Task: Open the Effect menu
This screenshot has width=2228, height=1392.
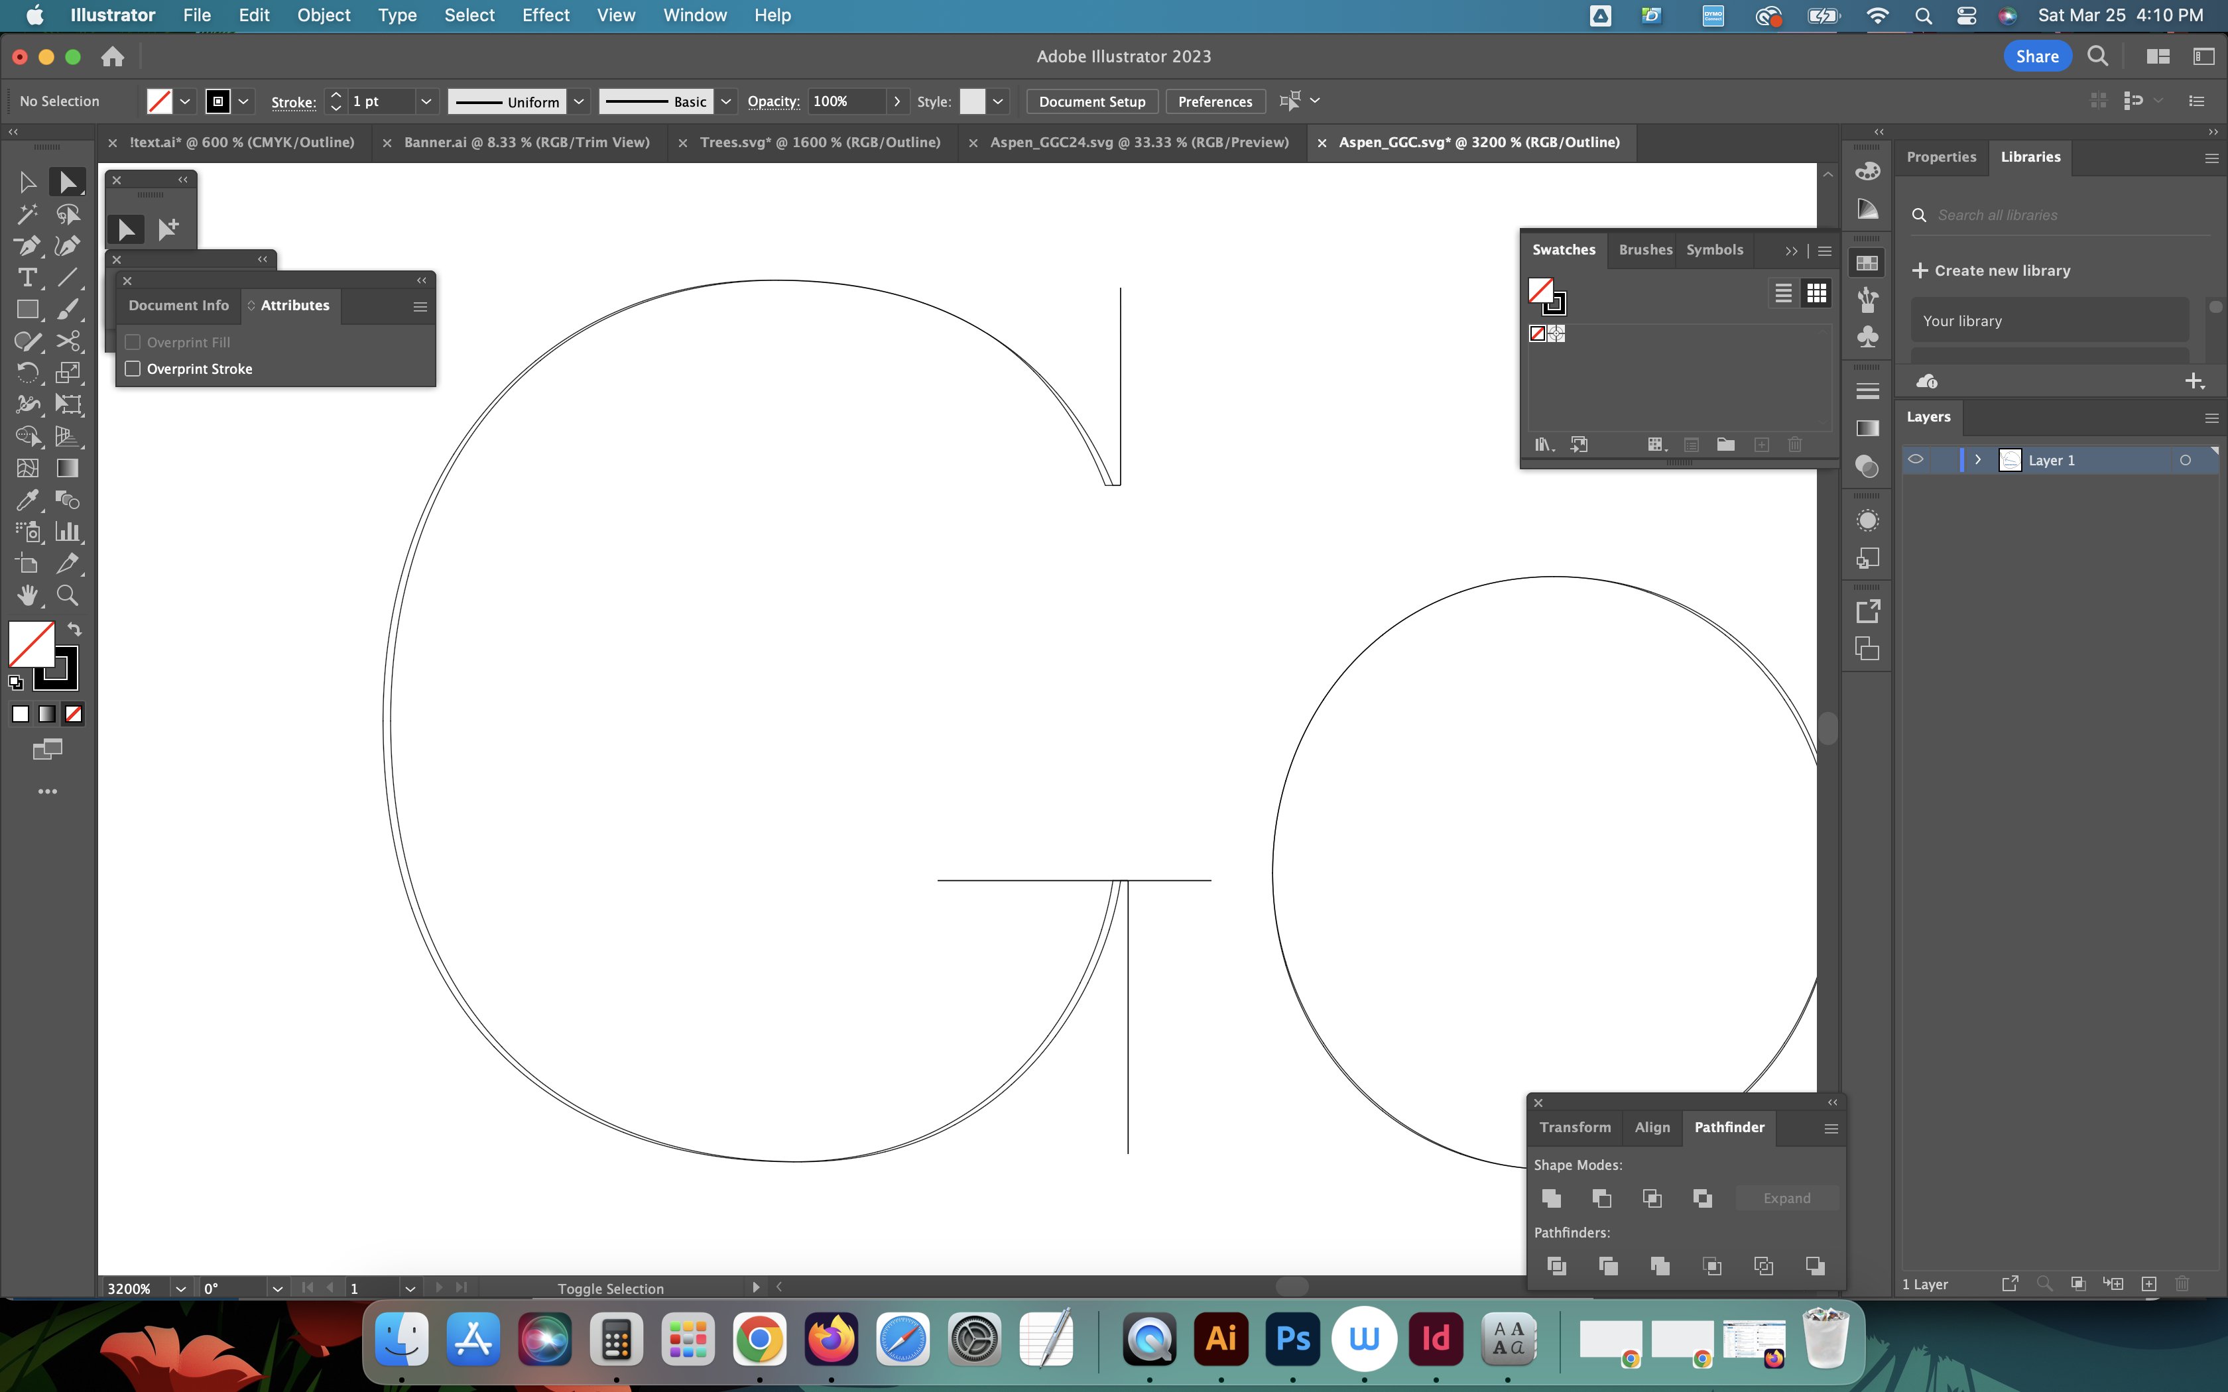Action: tap(545, 15)
